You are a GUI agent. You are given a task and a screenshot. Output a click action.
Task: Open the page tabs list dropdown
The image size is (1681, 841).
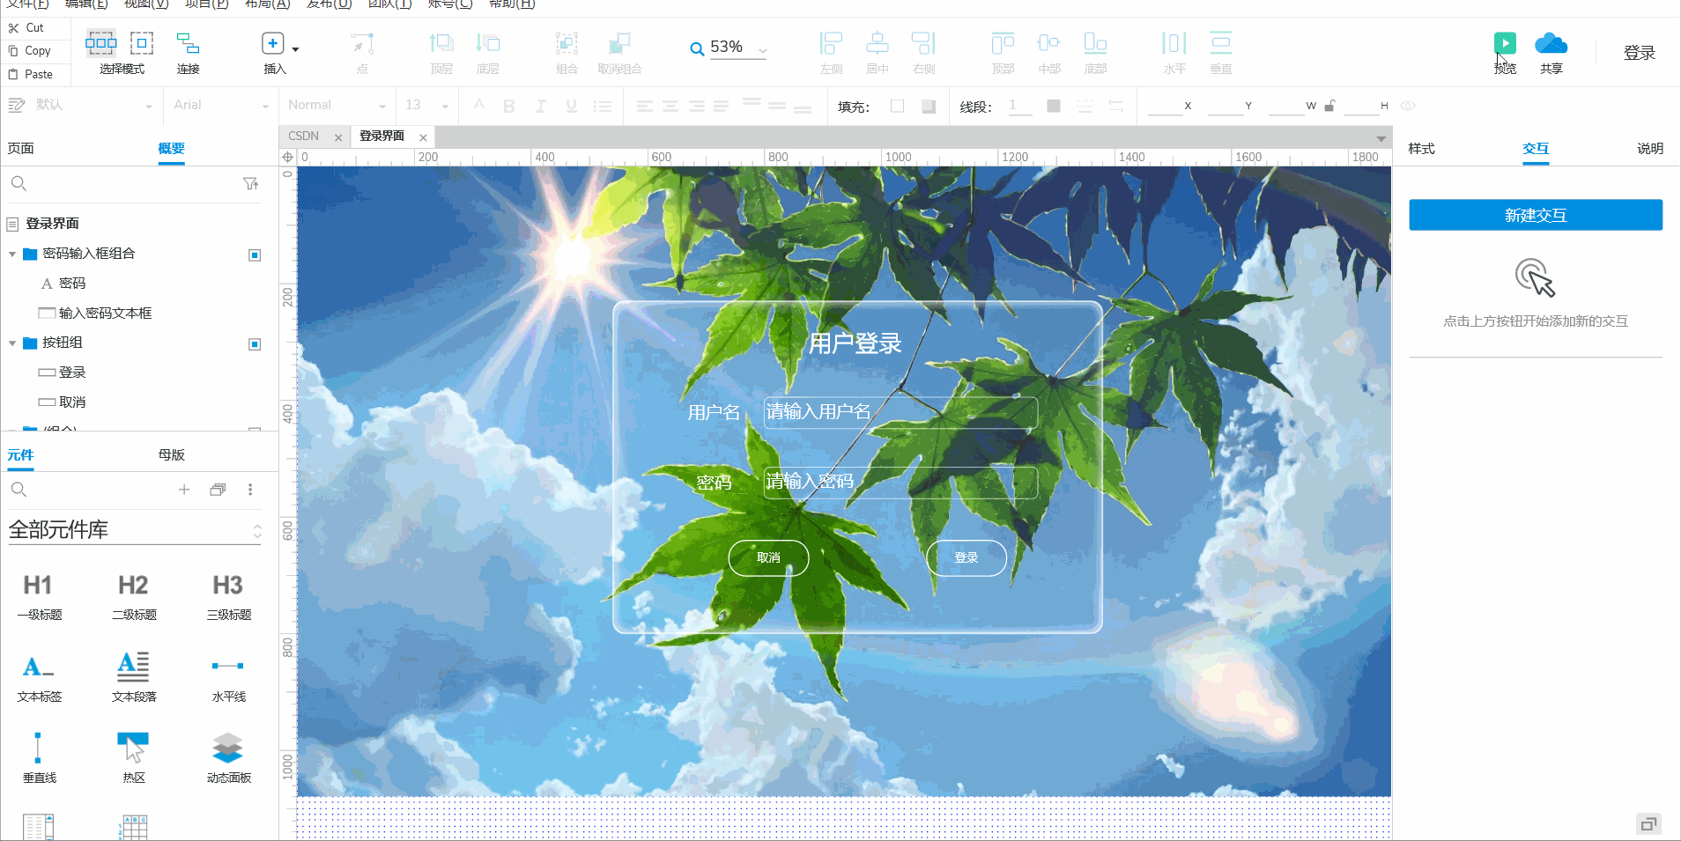[1381, 138]
